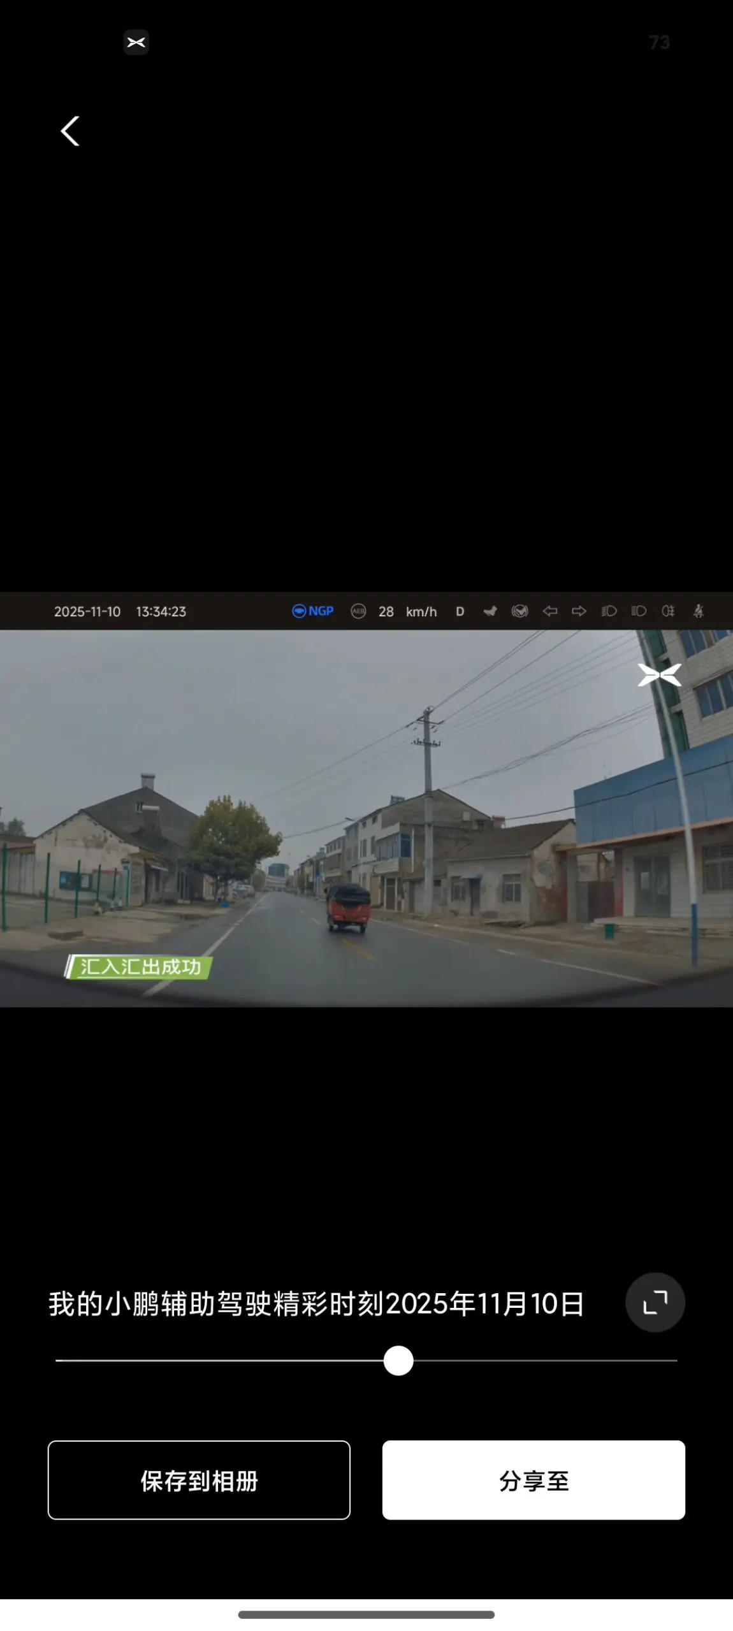733x1631 pixels.
Task: Tap the gear D indicator
Action: 460,611
